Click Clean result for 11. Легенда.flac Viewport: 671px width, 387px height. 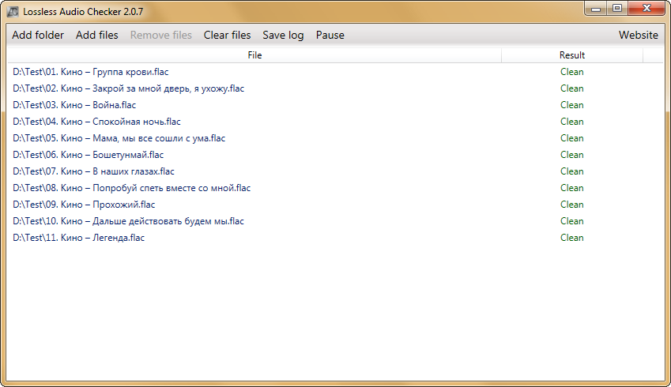[571, 238]
